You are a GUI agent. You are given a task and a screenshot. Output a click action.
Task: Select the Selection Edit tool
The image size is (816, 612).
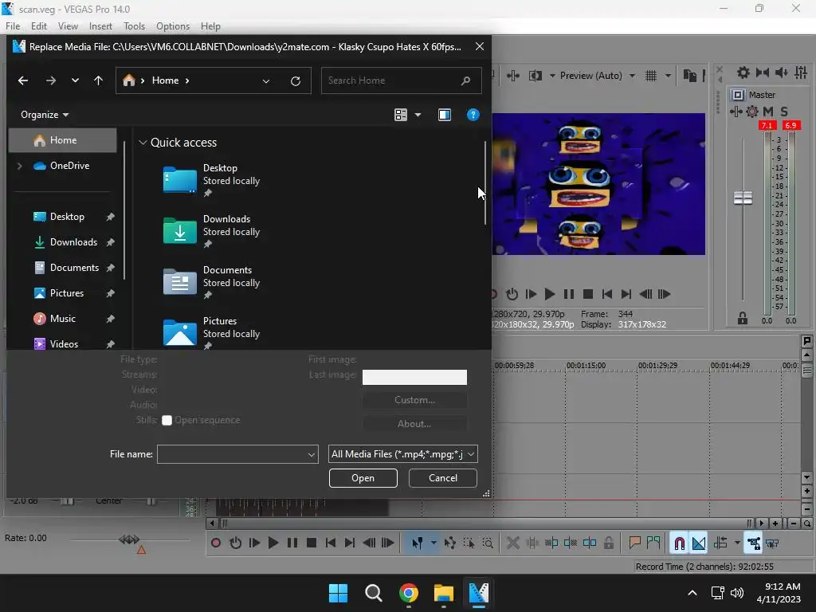[469, 543]
